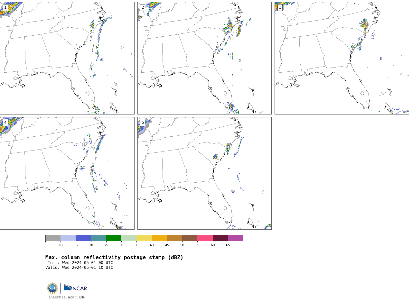Click the purple 65+ dBZ swatch
This screenshot has width=412, height=301.
point(235,238)
